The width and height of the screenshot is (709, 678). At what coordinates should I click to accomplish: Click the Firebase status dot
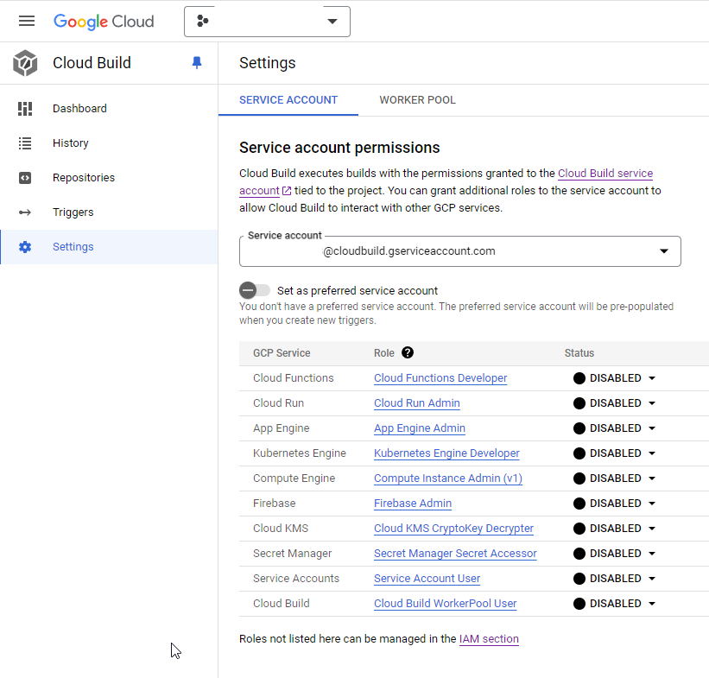pyautogui.click(x=579, y=504)
